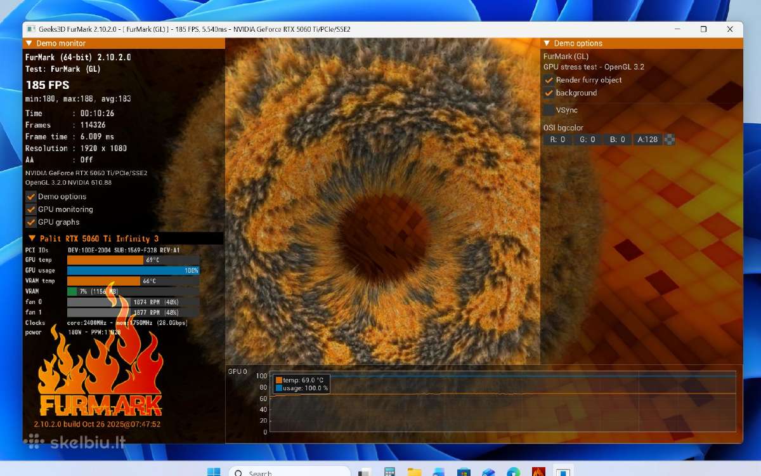Click the OpenGL 3.2.0 NVIDIA 610.88 line
The image size is (761, 476).
pyautogui.click(x=68, y=183)
